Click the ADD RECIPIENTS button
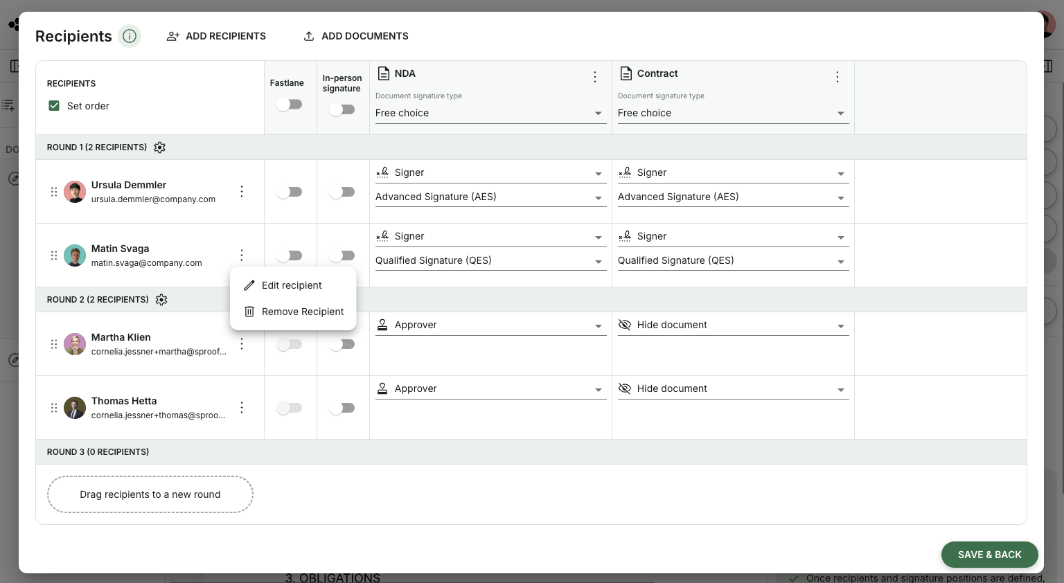This screenshot has width=1064, height=583. tap(216, 36)
